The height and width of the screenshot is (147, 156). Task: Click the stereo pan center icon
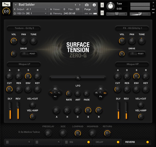click(x=116, y=14)
